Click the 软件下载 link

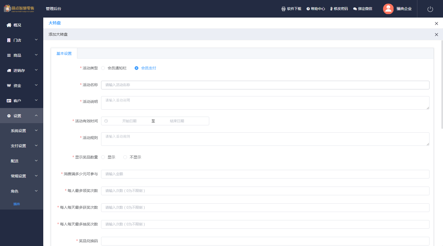coord(294,9)
